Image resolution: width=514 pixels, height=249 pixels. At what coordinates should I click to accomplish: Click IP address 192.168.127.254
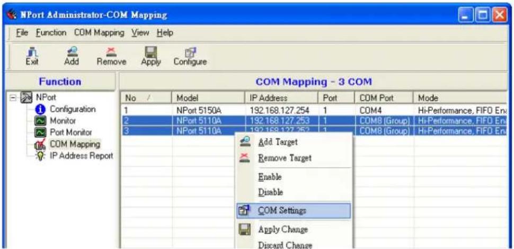click(x=279, y=111)
